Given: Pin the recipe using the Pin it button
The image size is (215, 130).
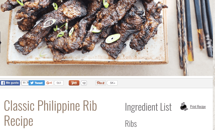Looking at the screenshot, I should click(x=101, y=83).
